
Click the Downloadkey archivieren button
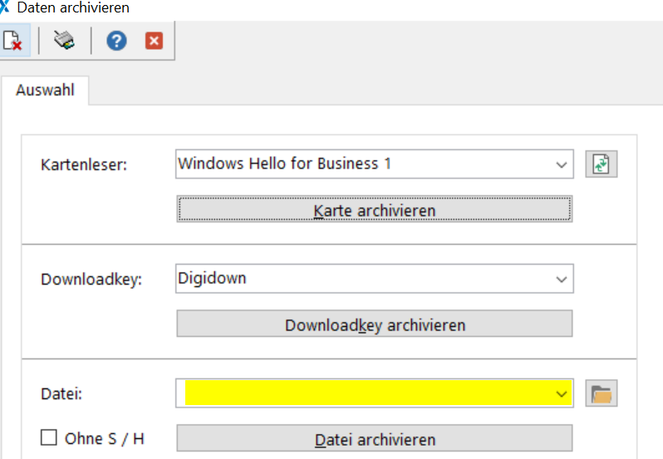(x=375, y=325)
